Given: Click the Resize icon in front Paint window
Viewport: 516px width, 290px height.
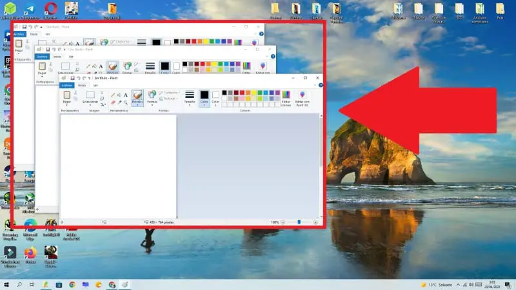Looking at the screenshot, I should tap(102, 99).
